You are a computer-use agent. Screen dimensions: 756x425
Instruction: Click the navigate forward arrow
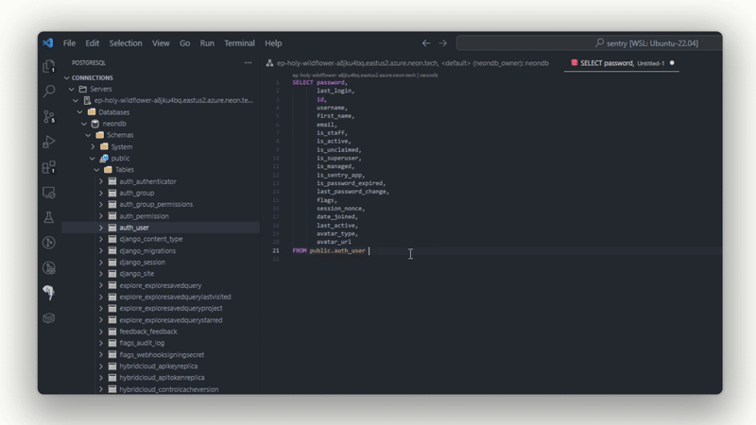tap(442, 43)
